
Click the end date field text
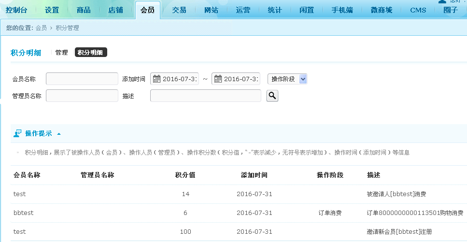coord(241,79)
